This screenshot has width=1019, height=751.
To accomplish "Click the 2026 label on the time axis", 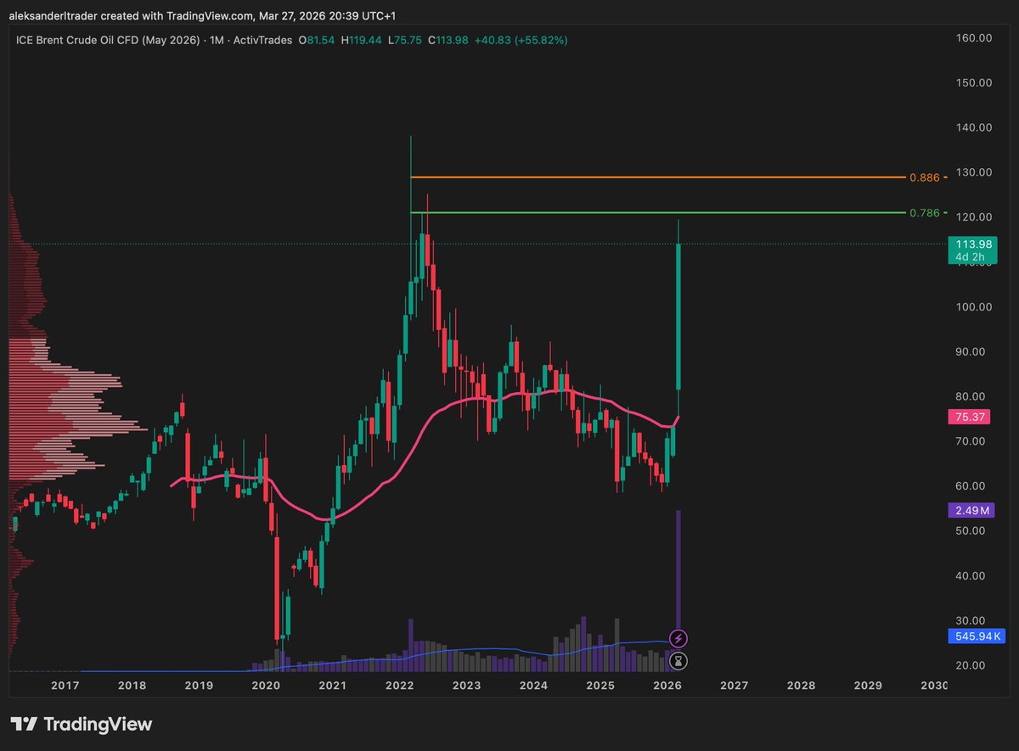I will click(667, 685).
